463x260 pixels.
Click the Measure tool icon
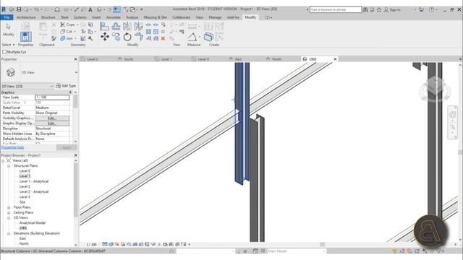pos(192,37)
